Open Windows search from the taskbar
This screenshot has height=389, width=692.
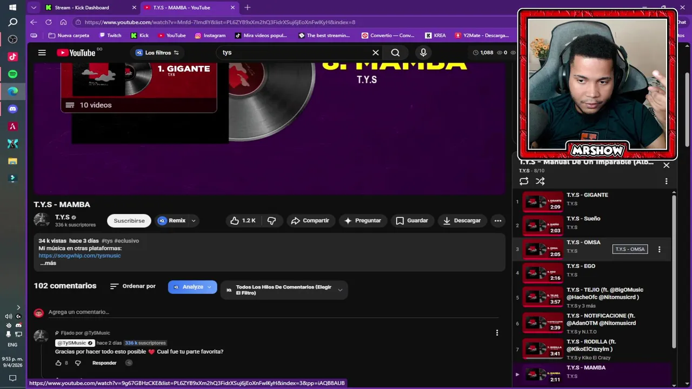pos(13,22)
